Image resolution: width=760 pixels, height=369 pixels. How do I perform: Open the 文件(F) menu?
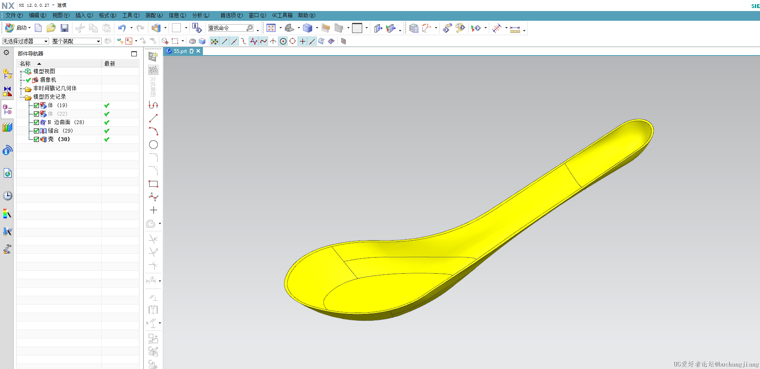(x=14, y=15)
